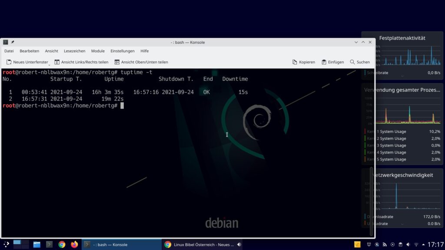The height and width of the screenshot is (250, 445).
Task: Click the virtual desktop pager
Action: coord(21,244)
